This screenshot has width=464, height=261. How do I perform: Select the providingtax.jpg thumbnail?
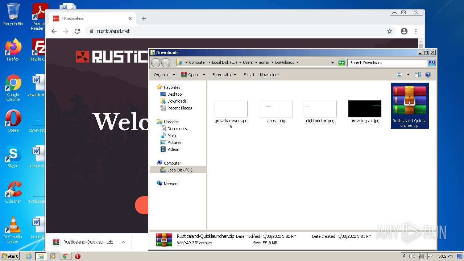point(365,109)
